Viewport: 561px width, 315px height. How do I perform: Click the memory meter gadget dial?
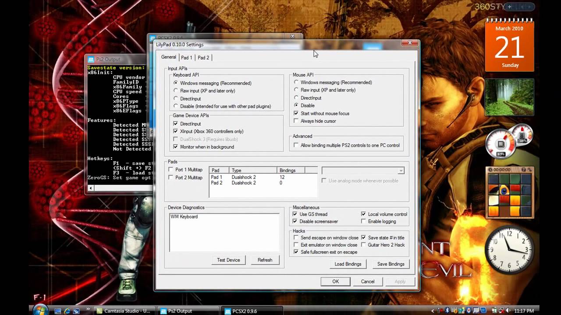522,134
